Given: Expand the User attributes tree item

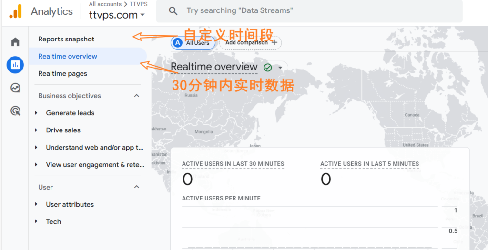Looking at the screenshot, I should tap(37, 204).
